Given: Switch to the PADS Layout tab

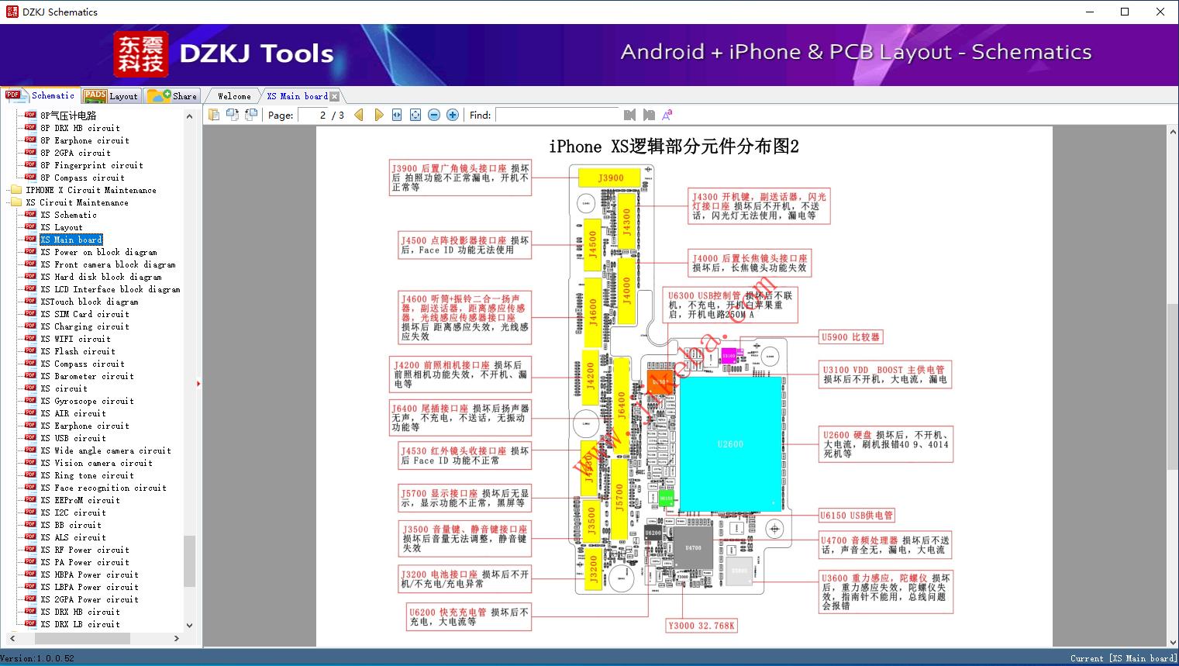Looking at the screenshot, I should 110,96.
